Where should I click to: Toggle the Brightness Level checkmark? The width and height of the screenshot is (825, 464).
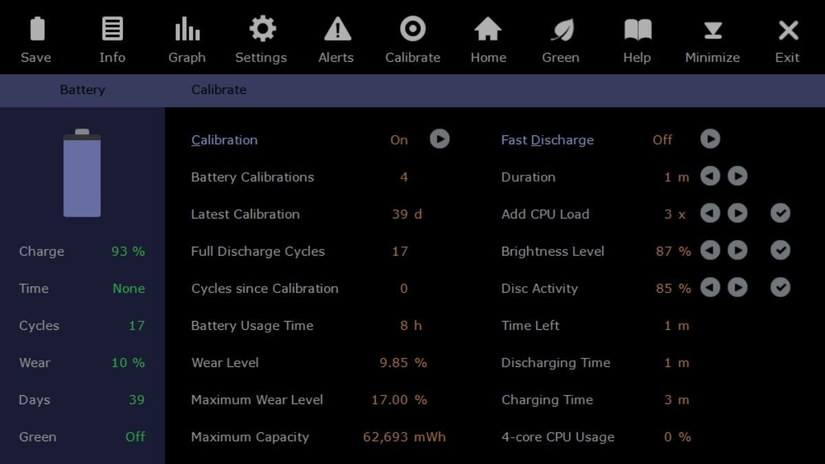click(780, 251)
